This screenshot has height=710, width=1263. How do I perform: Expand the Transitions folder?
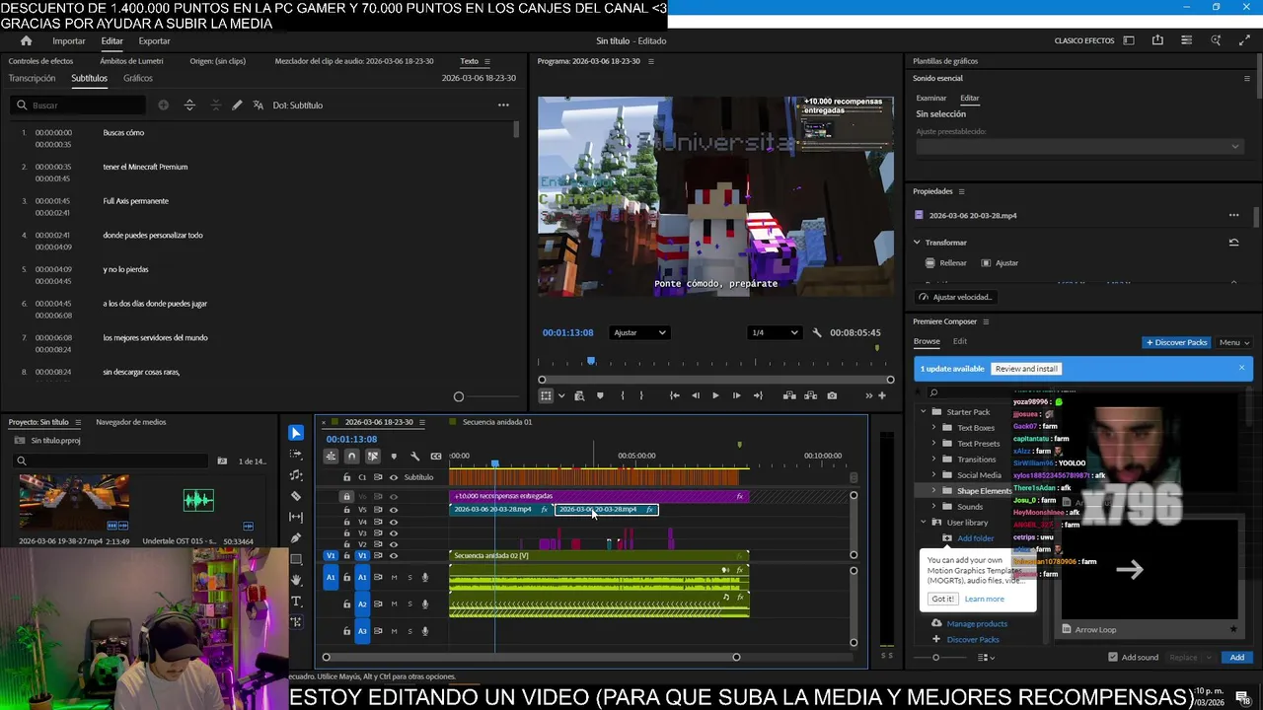[x=934, y=460]
